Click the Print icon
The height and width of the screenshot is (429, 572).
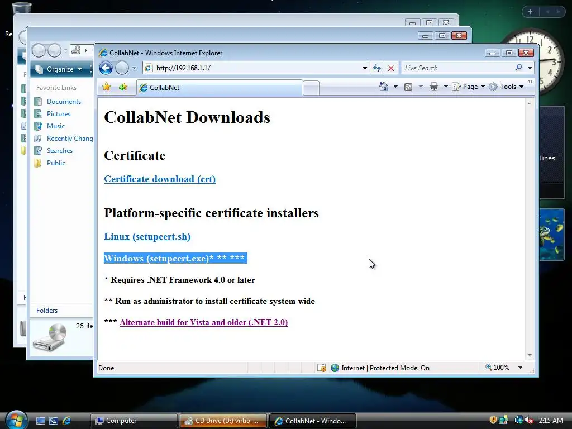[433, 87]
